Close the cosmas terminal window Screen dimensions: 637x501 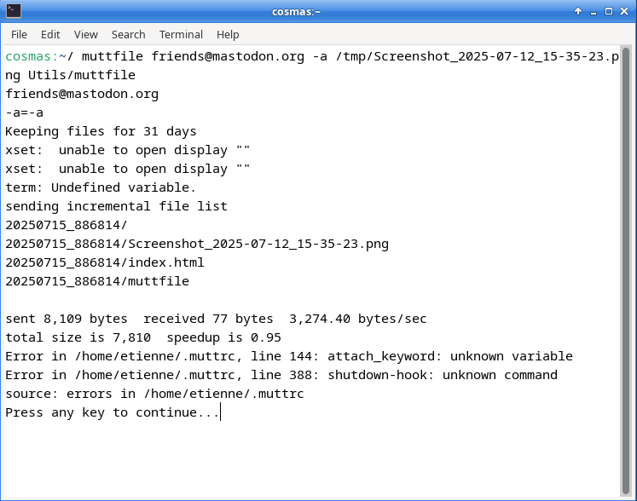624,11
